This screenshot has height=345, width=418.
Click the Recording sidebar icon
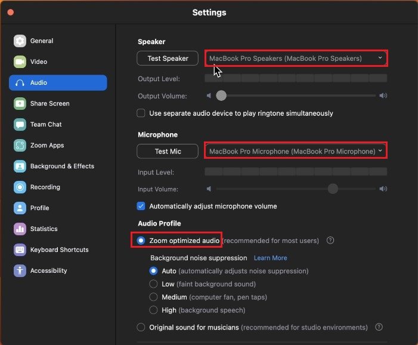click(x=20, y=187)
